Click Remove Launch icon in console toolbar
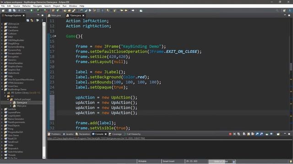Image resolution: width=293 pixels, height=164 pixels. pos(234,134)
